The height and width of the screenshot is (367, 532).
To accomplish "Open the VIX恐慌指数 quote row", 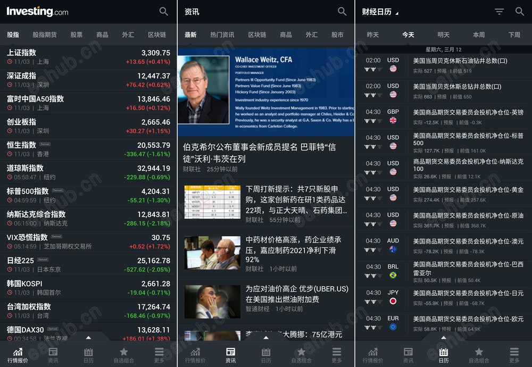I will [x=88, y=241].
